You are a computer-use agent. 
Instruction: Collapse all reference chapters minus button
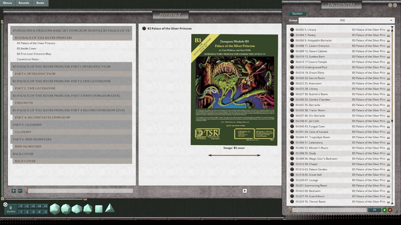[x=20, y=191]
